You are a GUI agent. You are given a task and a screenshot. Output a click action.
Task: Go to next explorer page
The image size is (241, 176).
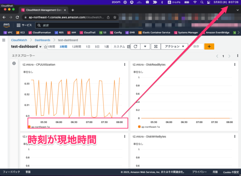pos(229,56)
